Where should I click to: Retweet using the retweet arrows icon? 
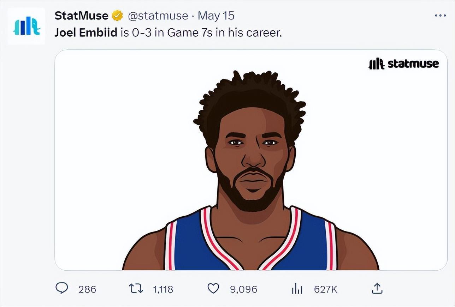136,289
